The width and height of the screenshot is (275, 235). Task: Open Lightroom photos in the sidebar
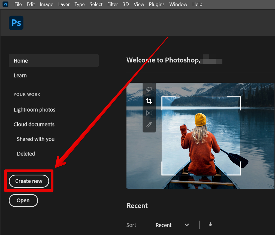pyautogui.click(x=34, y=110)
